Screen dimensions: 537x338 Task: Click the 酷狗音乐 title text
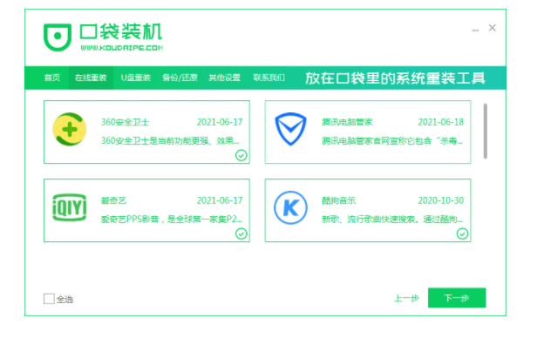pyautogui.click(x=339, y=200)
